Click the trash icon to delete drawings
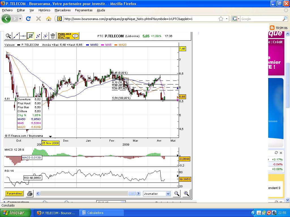Image resolution: width=290 pixels, height=217 pixels. pyautogui.click(x=53, y=36)
